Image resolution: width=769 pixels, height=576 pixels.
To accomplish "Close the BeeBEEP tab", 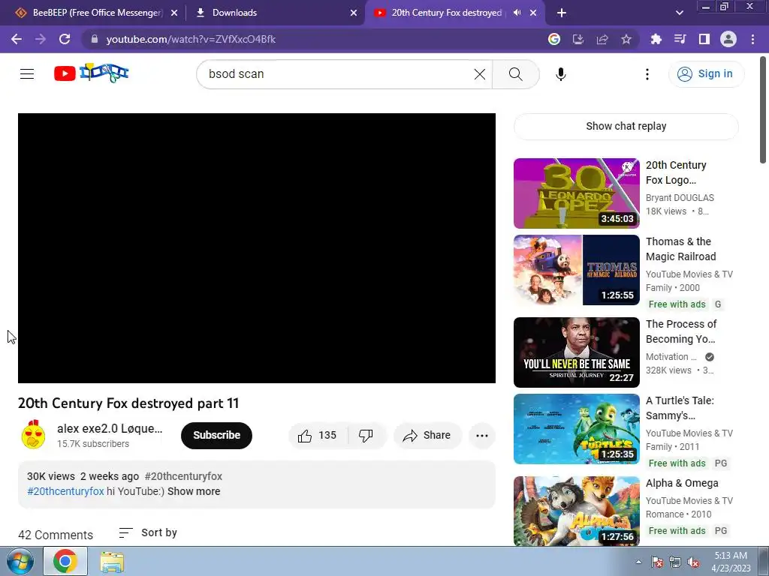I will click(174, 13).
